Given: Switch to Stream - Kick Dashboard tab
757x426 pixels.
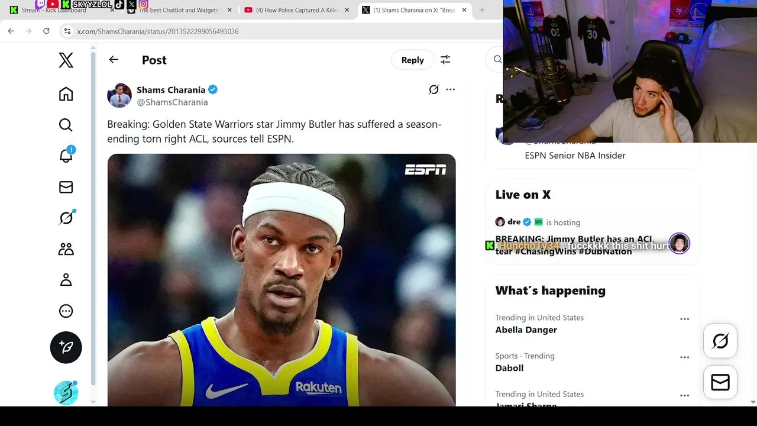Looking at the screenshot, I should point(53,10).
